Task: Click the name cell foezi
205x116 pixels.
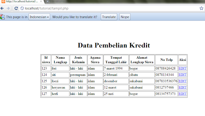Action: coord(60,81)
